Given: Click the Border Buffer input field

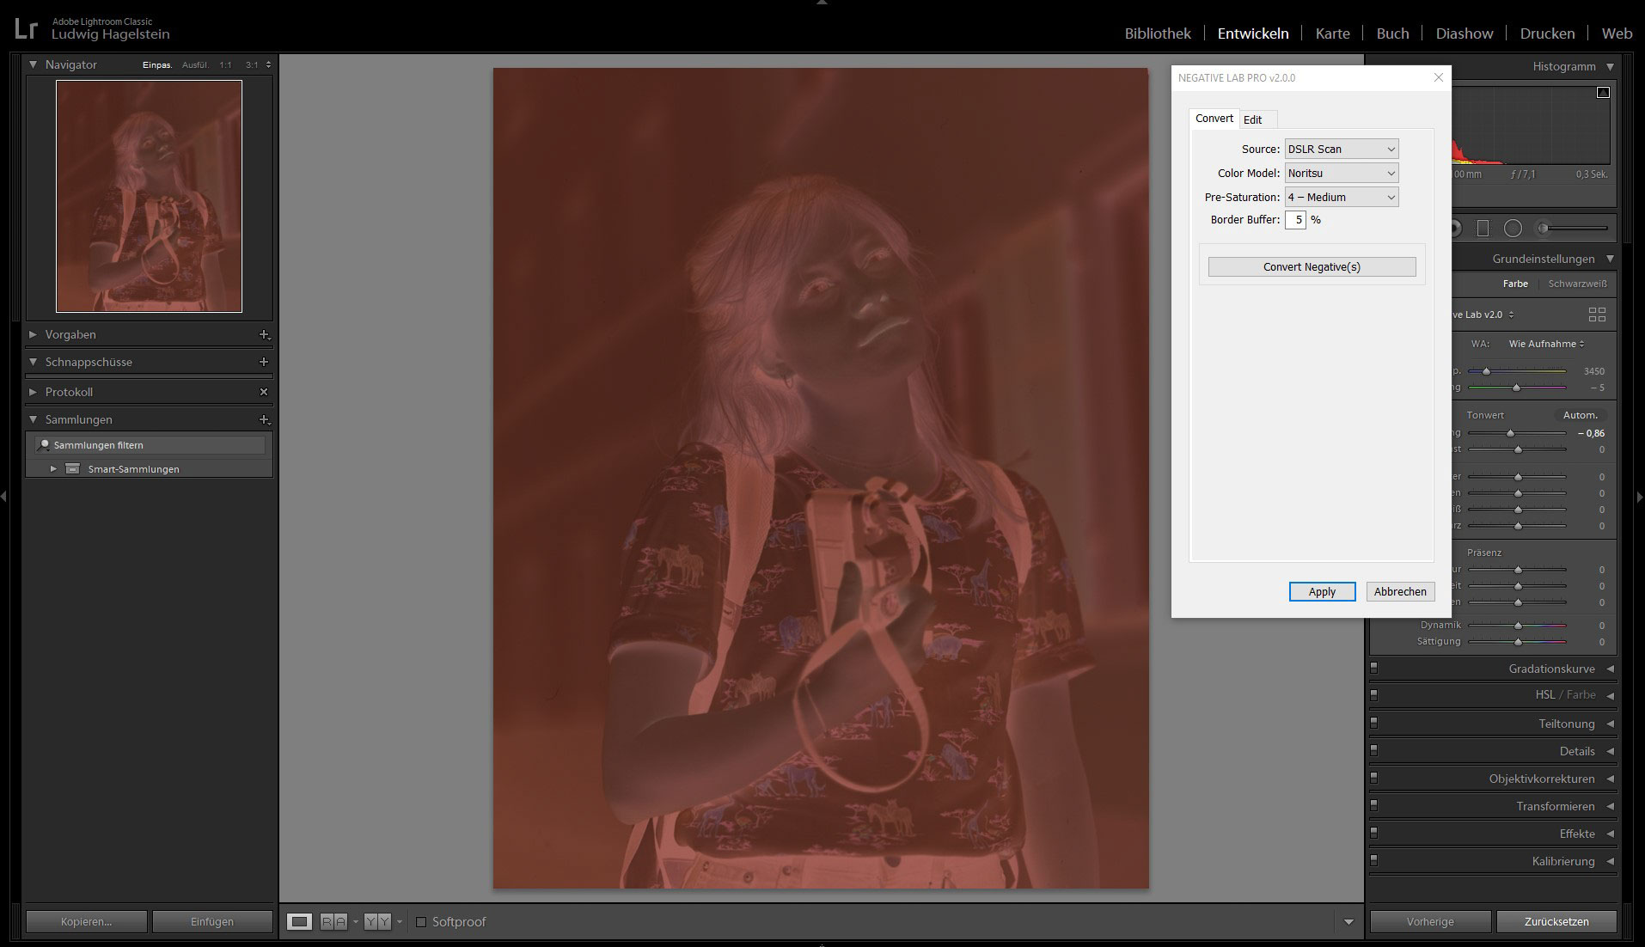Looking at the screenshot, I should pos(1295,220).
